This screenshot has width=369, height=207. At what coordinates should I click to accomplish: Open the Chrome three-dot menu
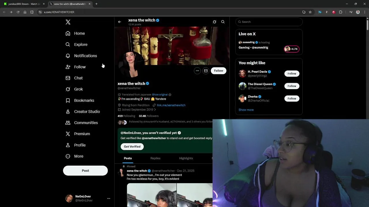364,12
